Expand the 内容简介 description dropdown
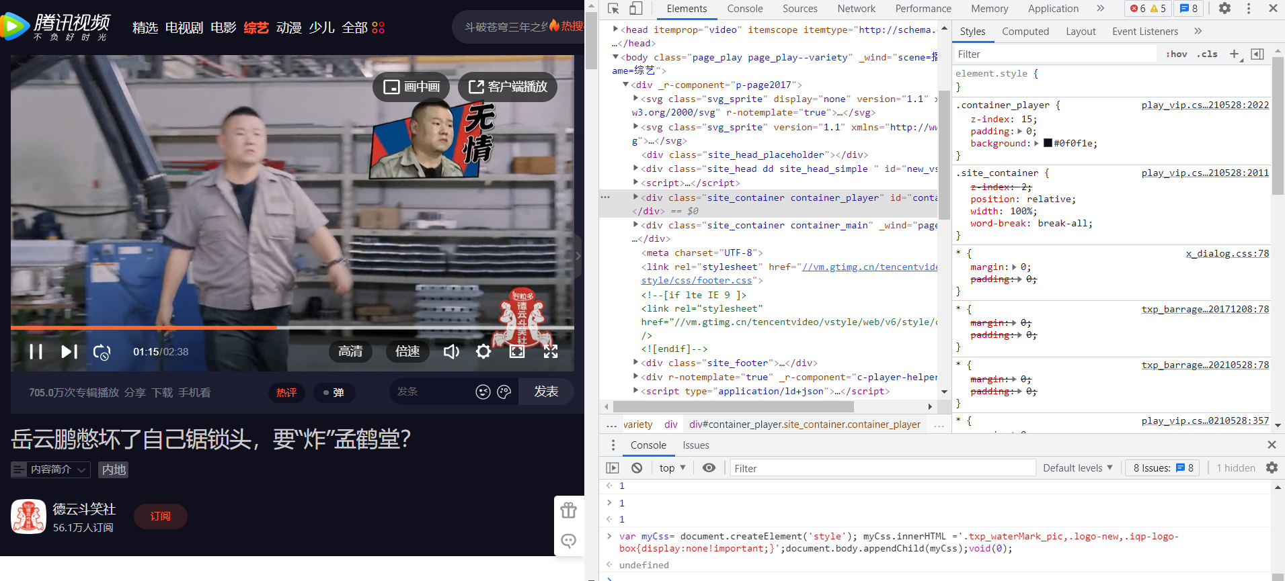Image resolution: width=1285 pixels, height=581 pixels. pos(50,470)
